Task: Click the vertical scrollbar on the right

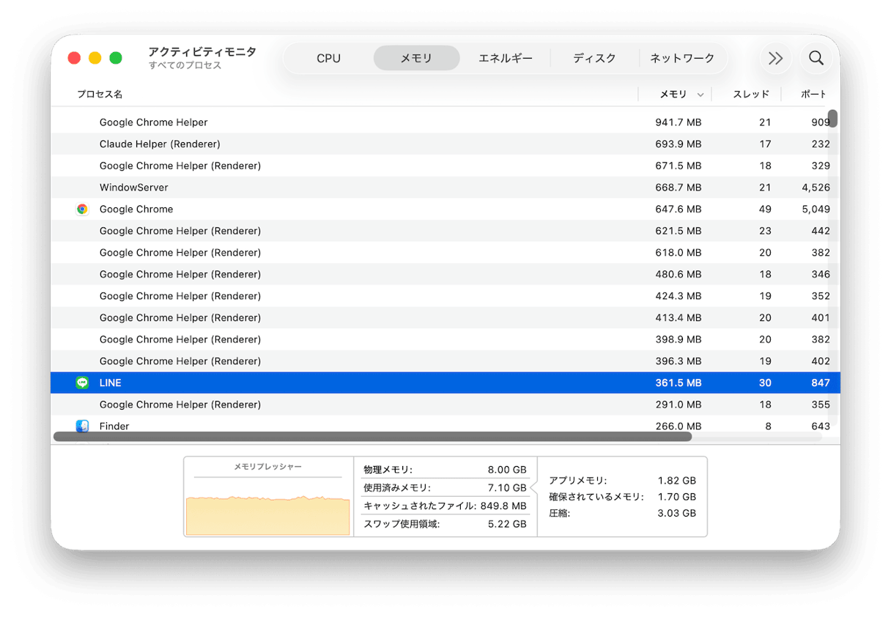Action: tap(834, 117)
